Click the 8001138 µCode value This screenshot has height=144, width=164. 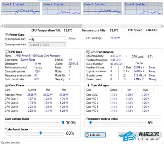(x=73, y=64)
